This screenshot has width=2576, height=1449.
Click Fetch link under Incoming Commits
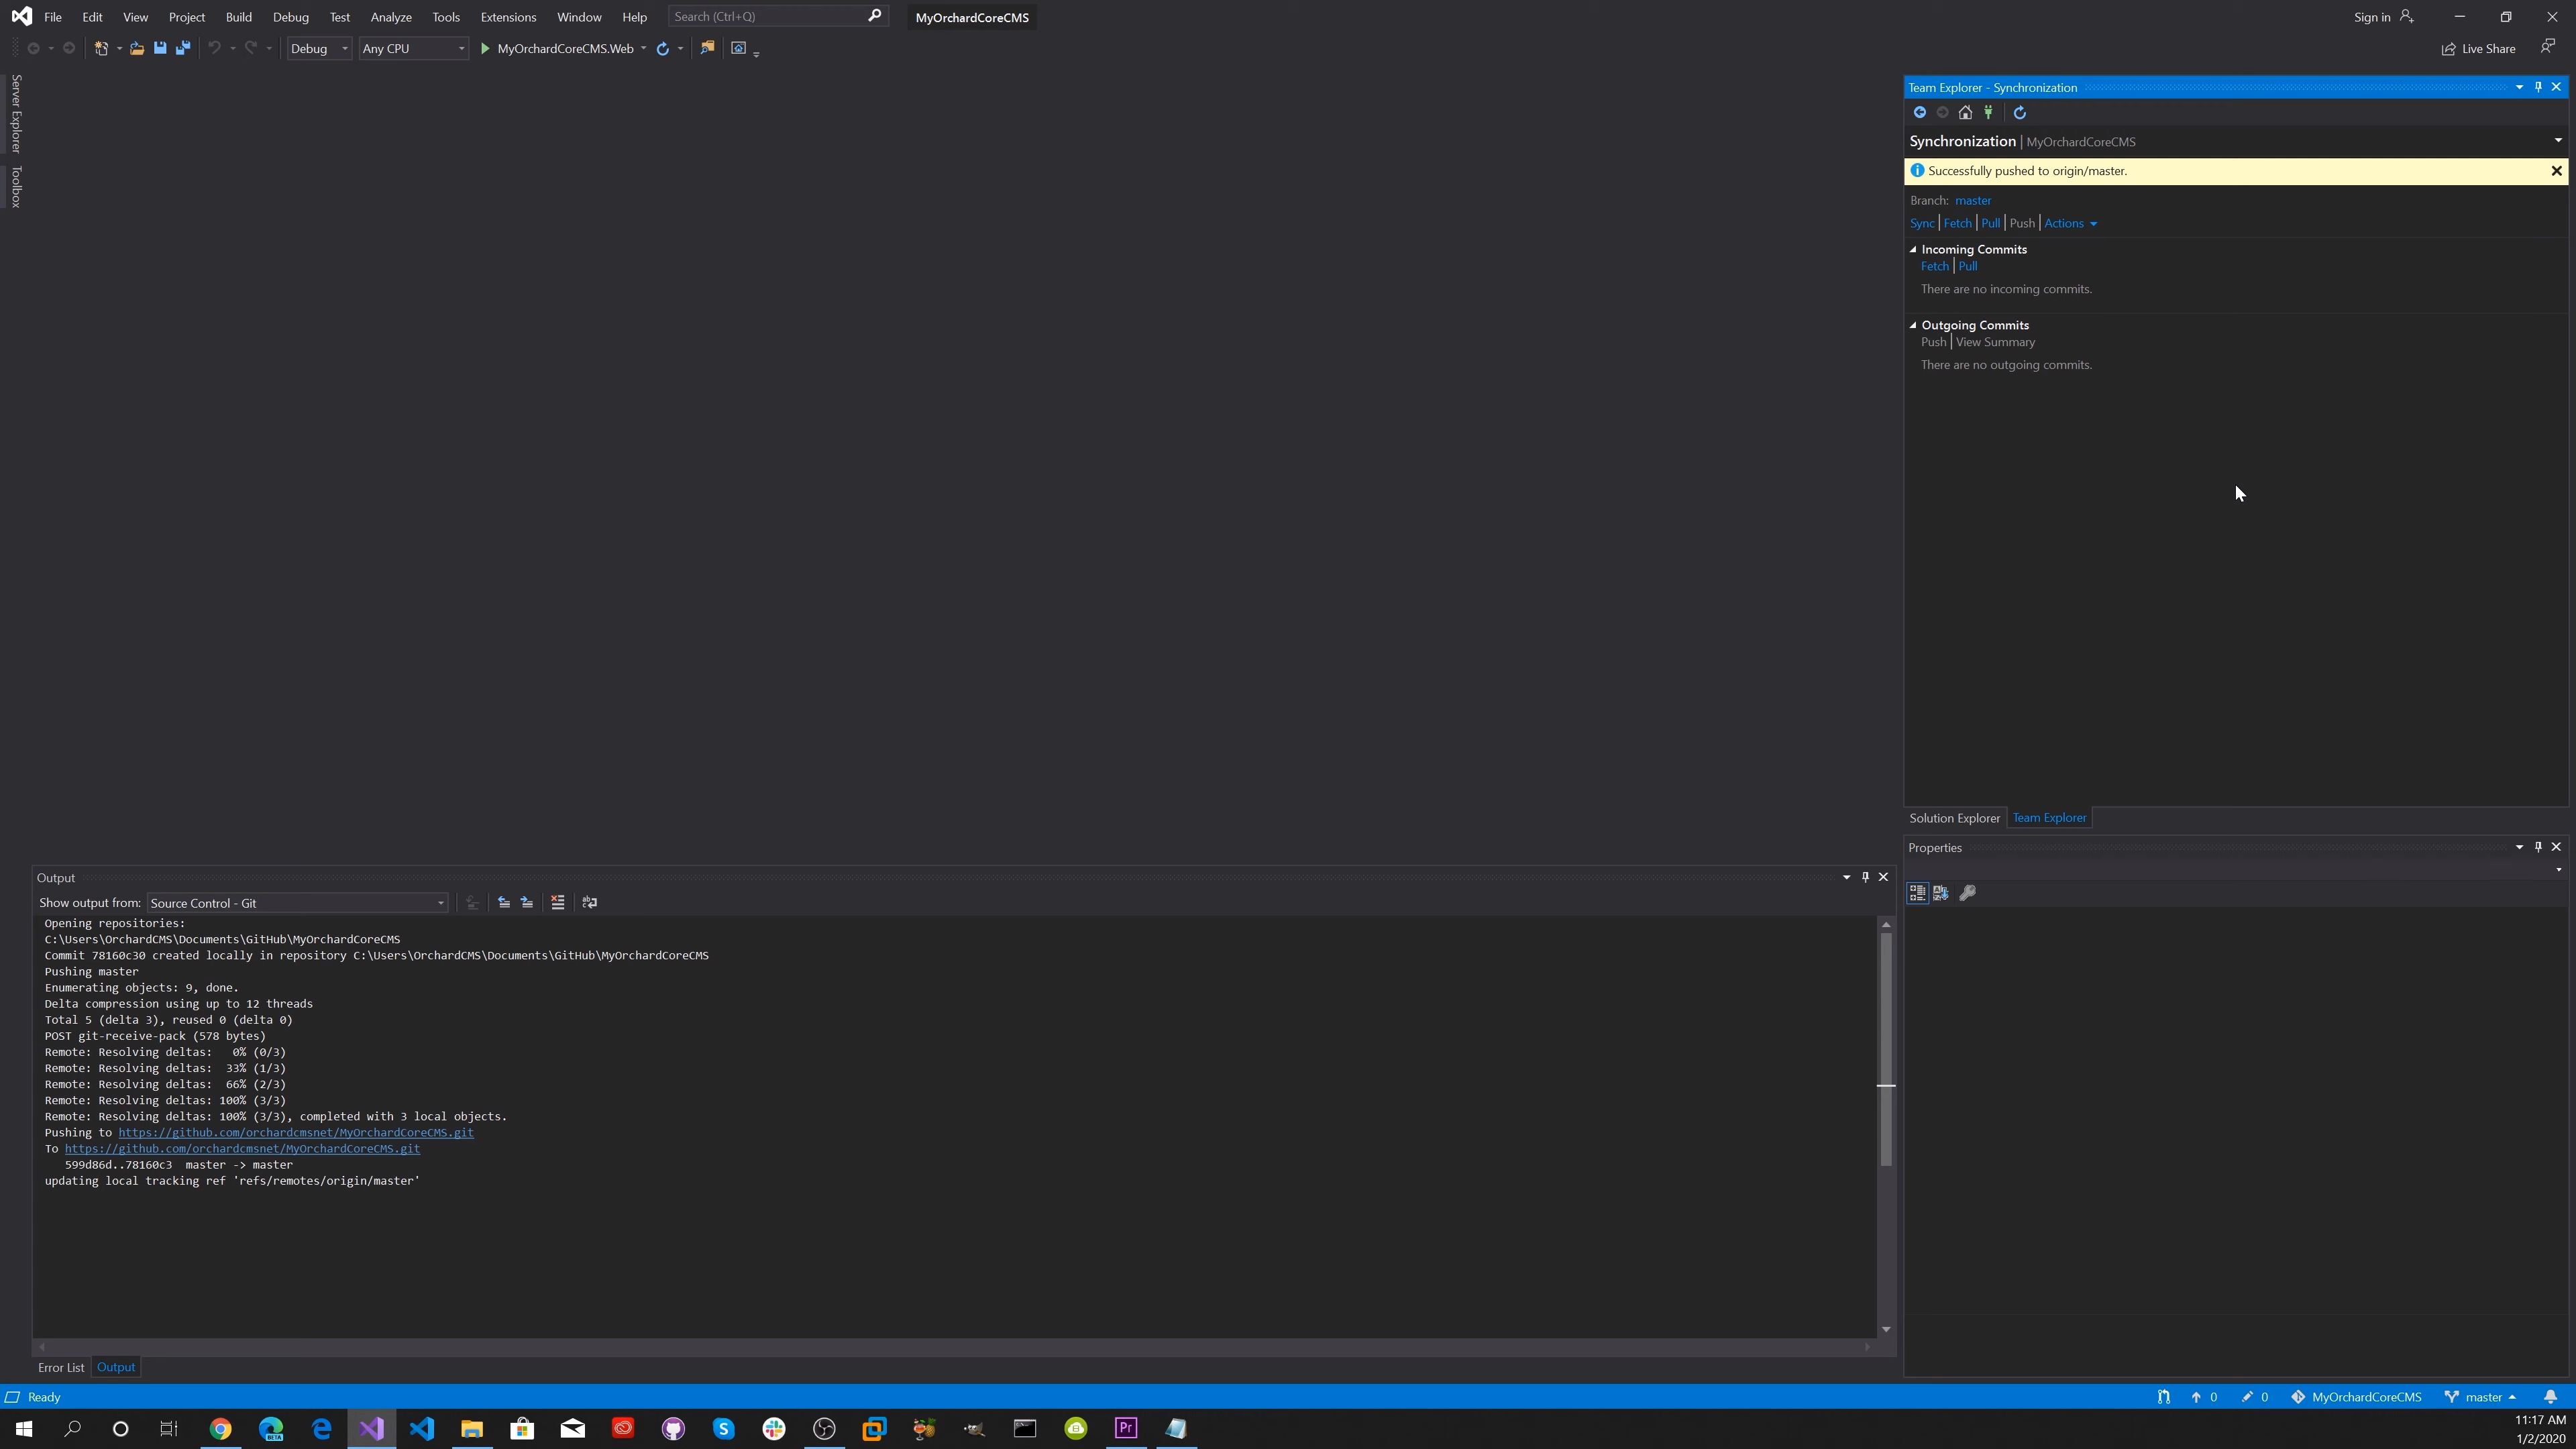(x=1934, y=266)
